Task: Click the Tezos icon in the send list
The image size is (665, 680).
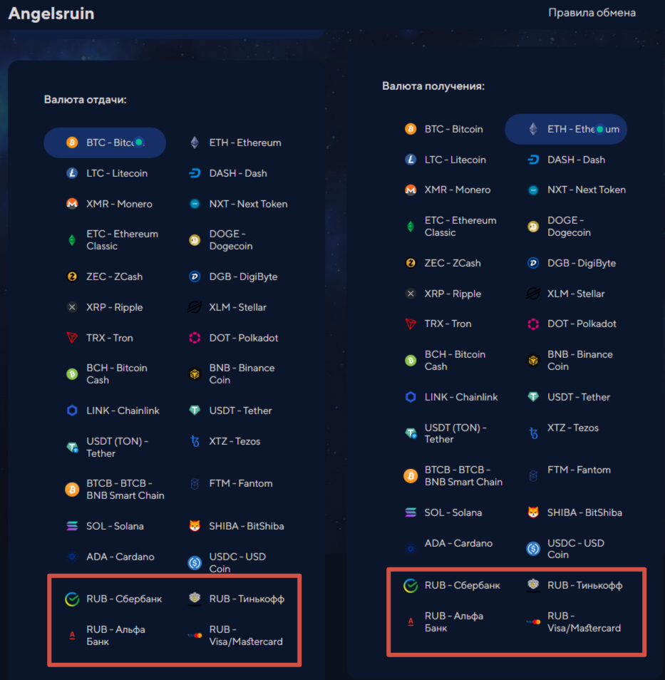Action: click(195, 441)
